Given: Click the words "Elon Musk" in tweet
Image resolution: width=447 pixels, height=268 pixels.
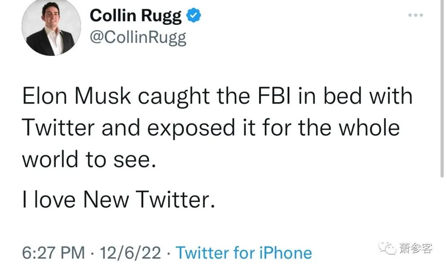Looking at the screenshot, I should (x=77, y=96).
